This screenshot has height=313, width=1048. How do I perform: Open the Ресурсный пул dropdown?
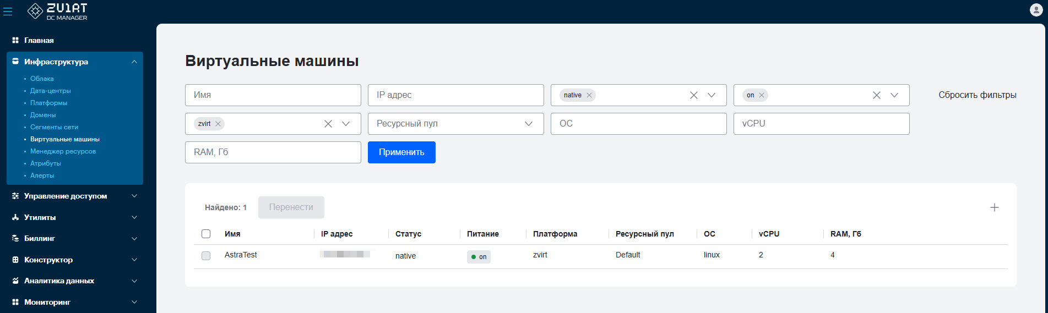[456, 124]
